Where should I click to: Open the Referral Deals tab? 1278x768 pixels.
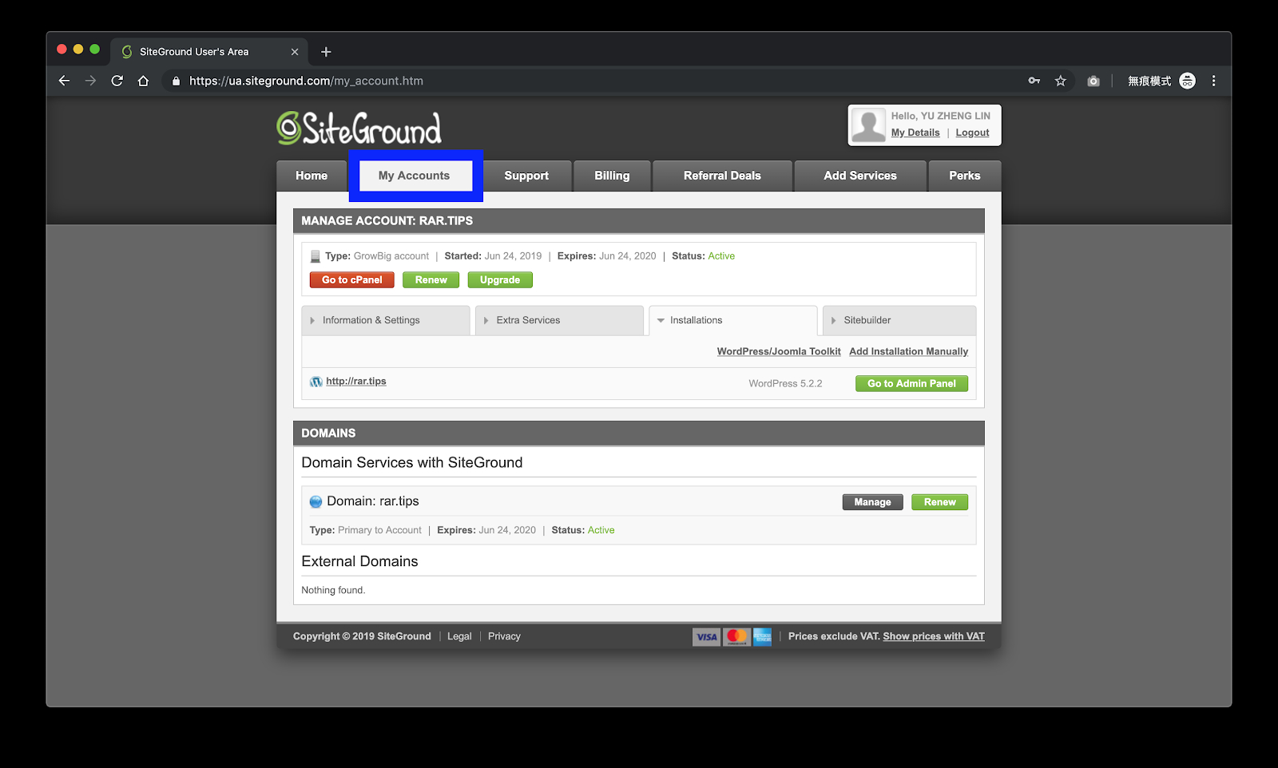(x=723, y=176)
